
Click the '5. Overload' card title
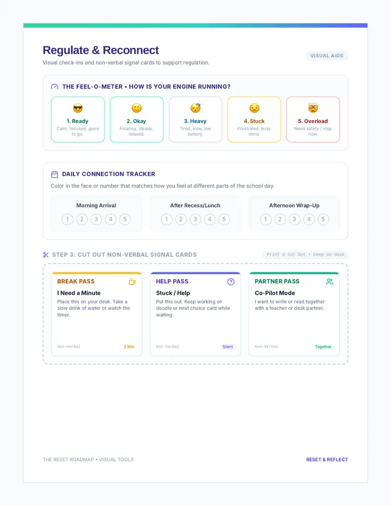coord(313,121)
